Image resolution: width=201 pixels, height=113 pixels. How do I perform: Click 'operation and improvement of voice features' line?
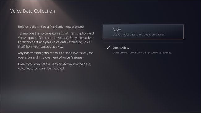click(50, 58)
